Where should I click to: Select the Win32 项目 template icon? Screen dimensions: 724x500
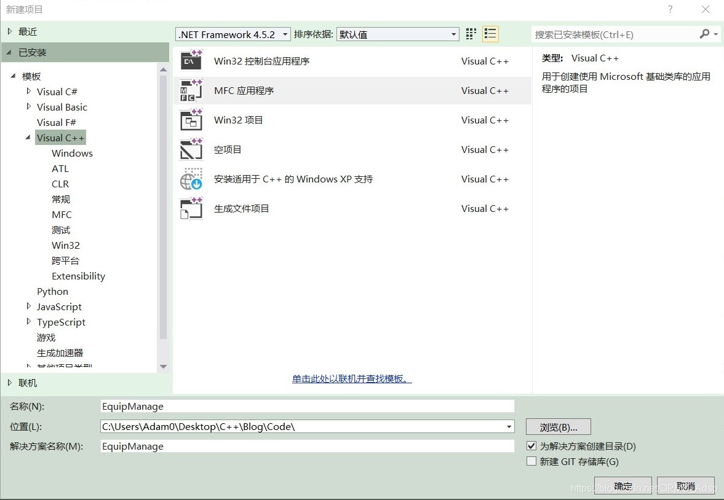(x=191, y=120)
